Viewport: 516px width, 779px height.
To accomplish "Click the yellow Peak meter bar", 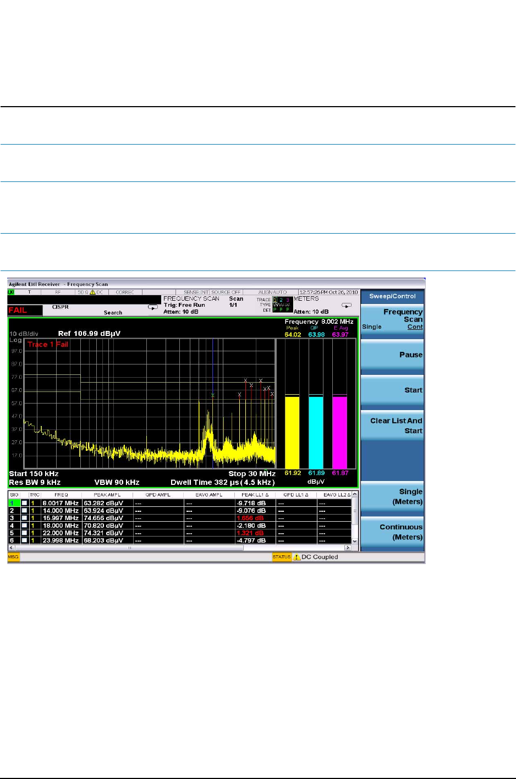I will 292,432.
